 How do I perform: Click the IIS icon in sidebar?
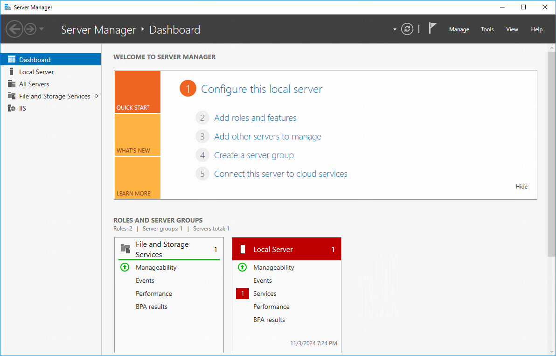12,108
